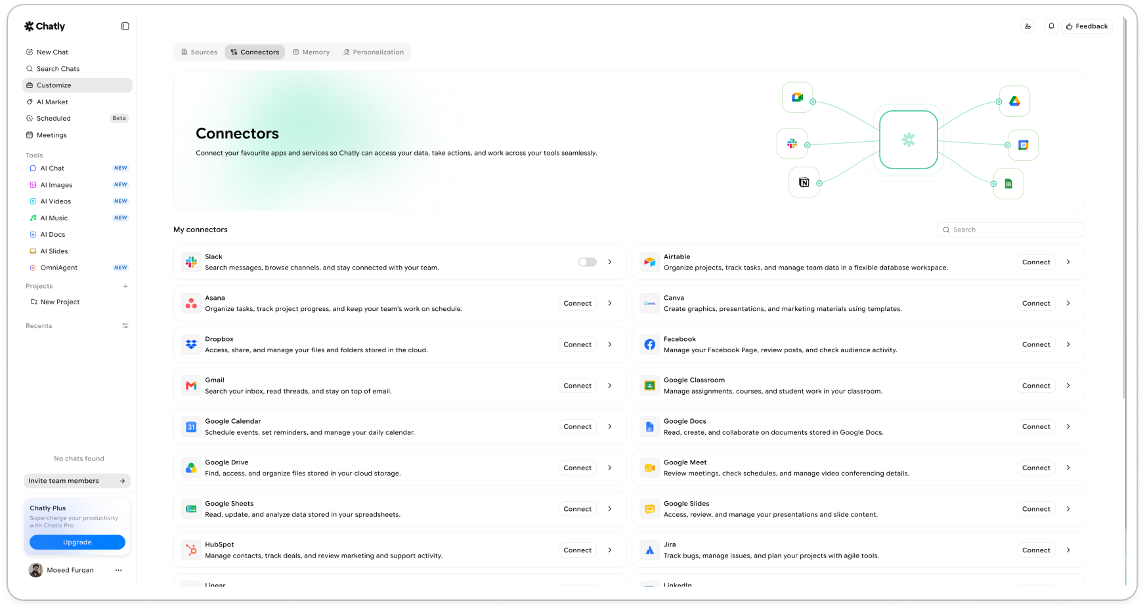Click the Google Meet connector icon

tap(649, 468)
